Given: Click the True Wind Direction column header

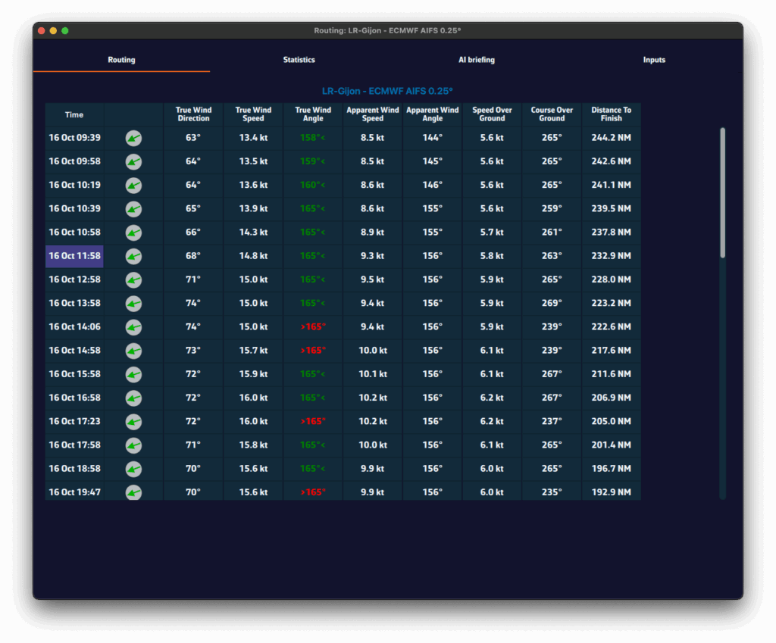Looking at the screenshot, I should [193, 114].
